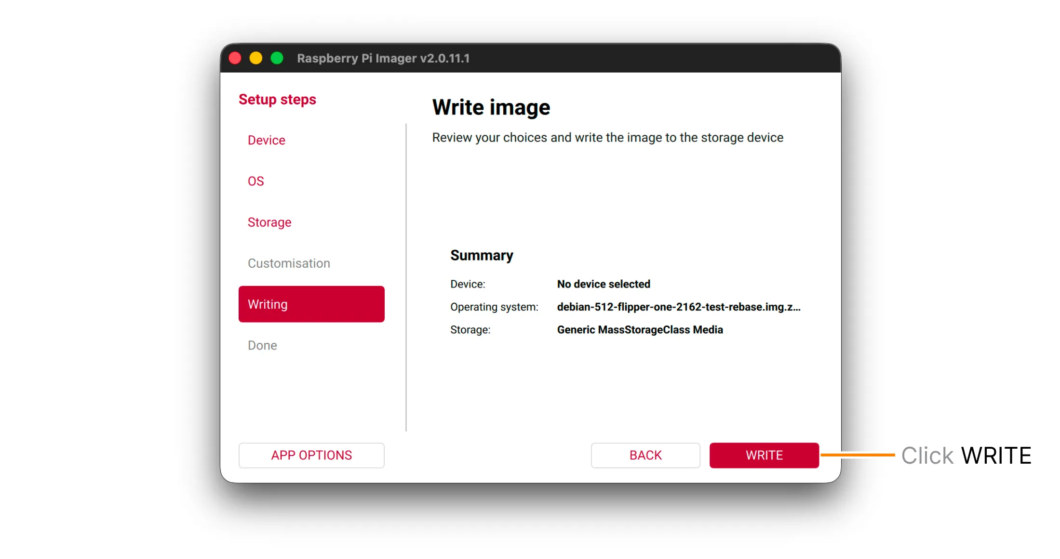The width and height of the screenshot is (1060, 559).
Task: Open APP OPTIONS
Action: (x=311, y=455)
